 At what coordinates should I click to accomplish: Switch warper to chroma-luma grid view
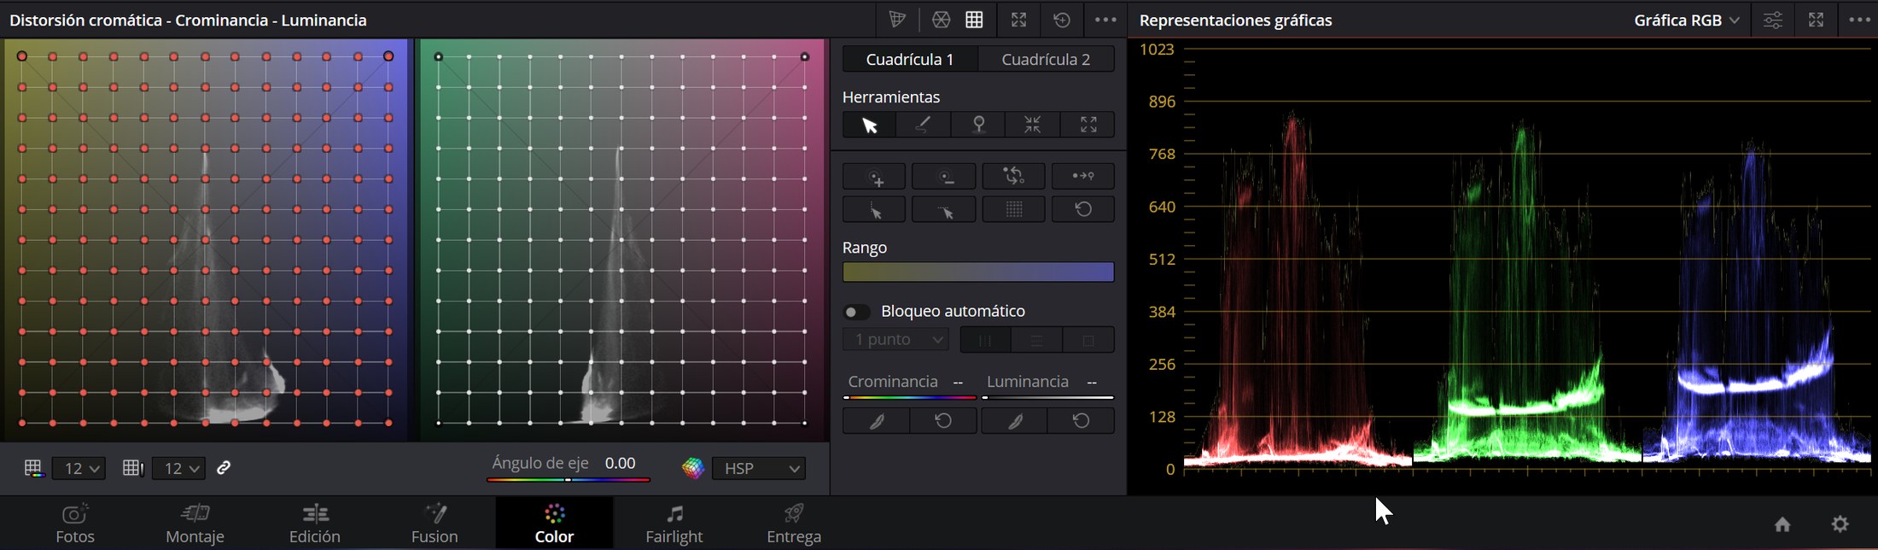click(974, 20)
